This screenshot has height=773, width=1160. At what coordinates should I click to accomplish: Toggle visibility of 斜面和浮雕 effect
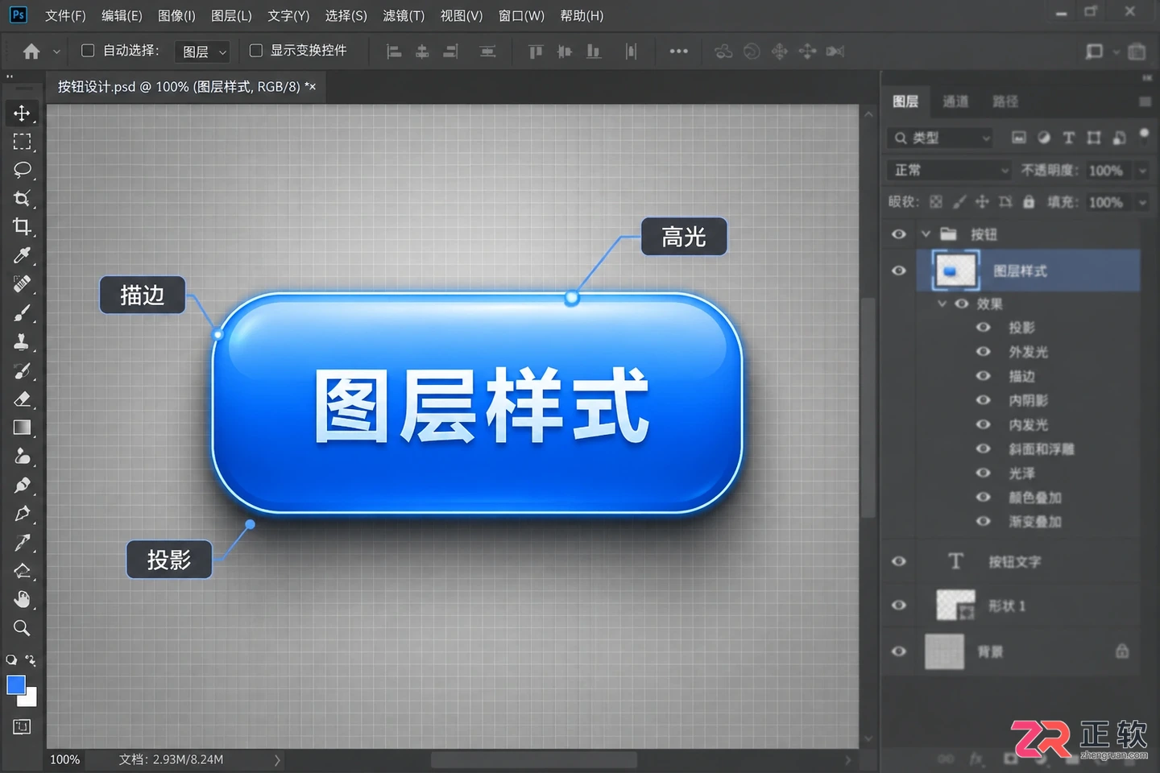pyautogui.click(x=984, y=449)
